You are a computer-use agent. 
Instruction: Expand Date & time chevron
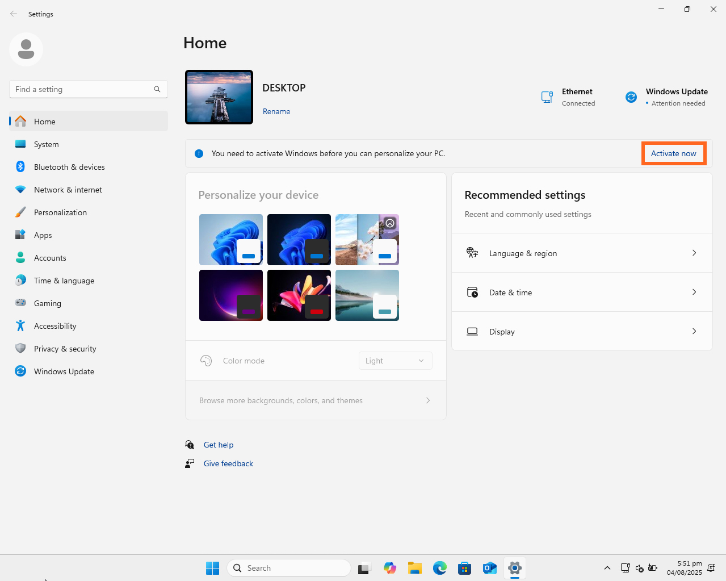tap(694, 292)
